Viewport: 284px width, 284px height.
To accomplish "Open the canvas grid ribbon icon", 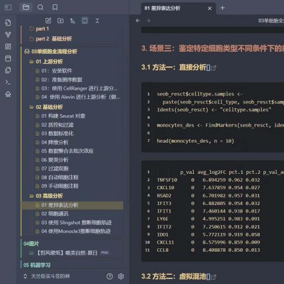I will (8, 47).
